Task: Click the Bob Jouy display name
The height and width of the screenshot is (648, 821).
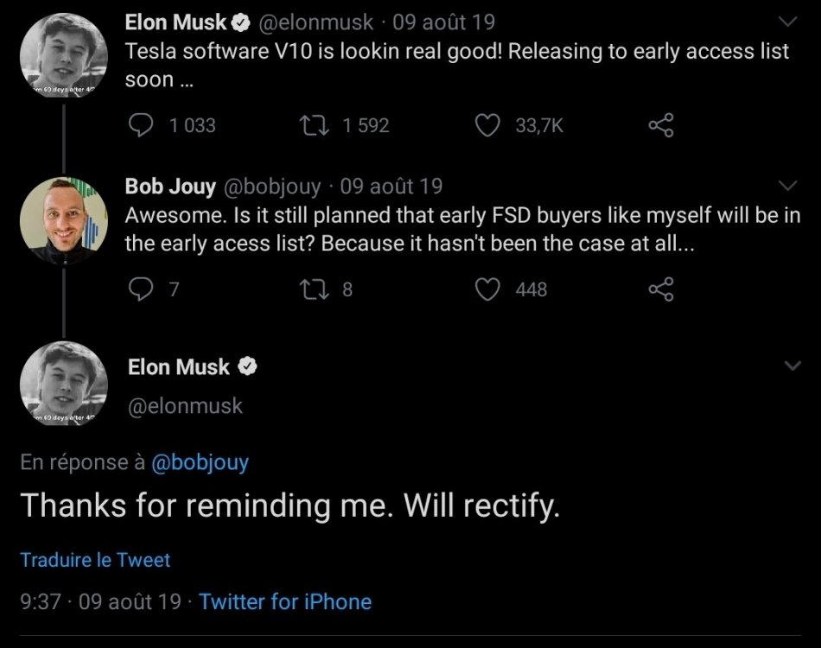Action: tap(170, 186)
